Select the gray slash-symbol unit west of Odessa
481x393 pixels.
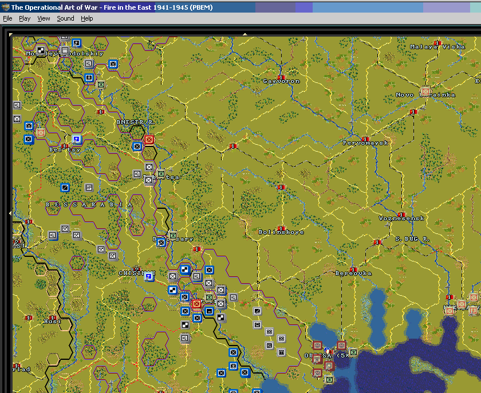(257, 311)
